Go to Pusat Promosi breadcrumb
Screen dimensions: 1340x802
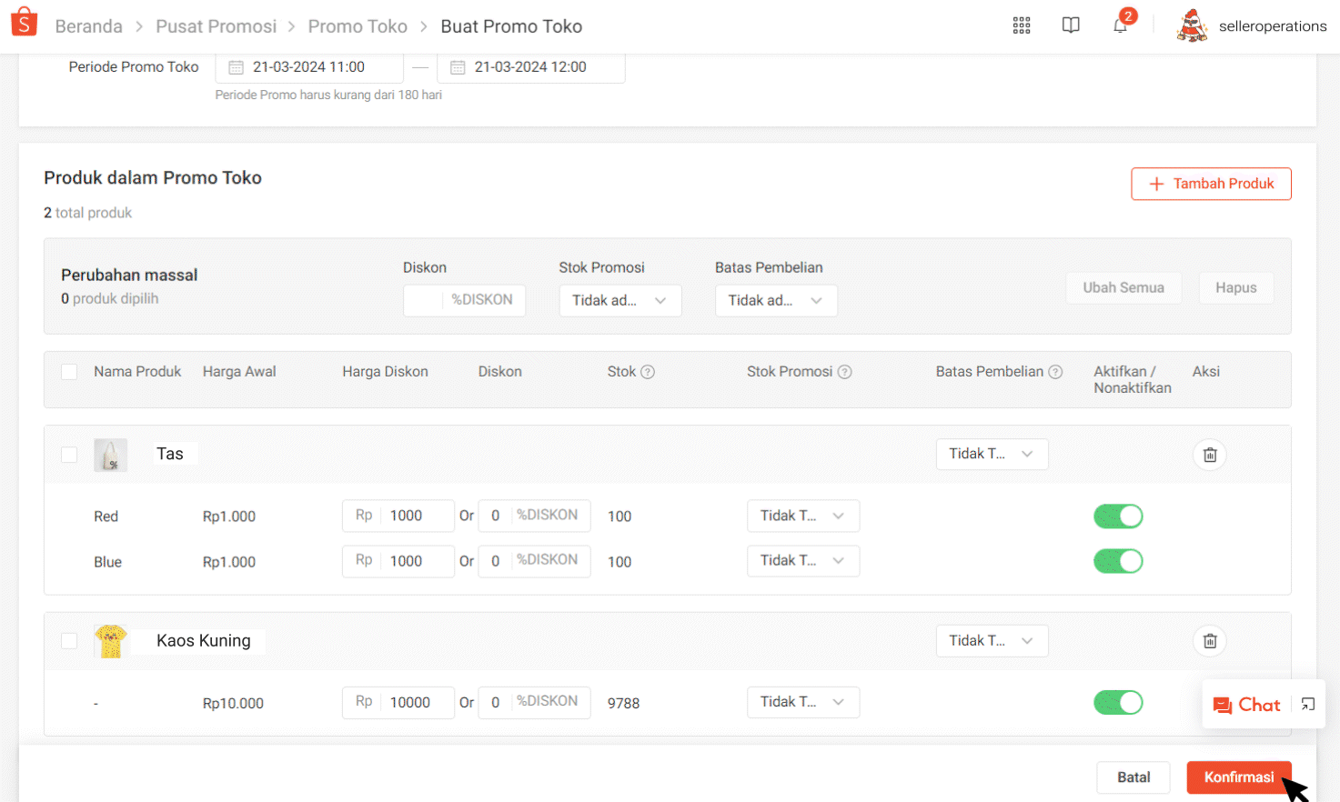pyautogui.click(x=216, y=26)
